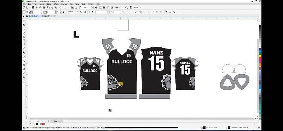Image resolution: width=283 pixels, height=131 pixels.
Task: Toggle italic text formatting
Action: pyautogui.click(x=132, y=12)
